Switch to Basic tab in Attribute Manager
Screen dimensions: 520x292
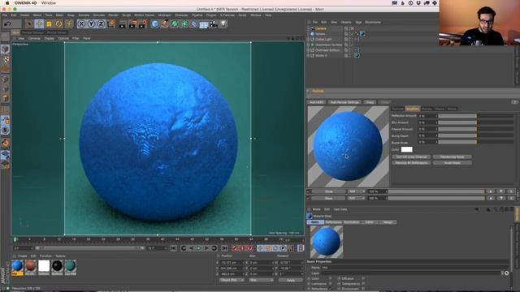pyautogui.click(x=315, y=222)
